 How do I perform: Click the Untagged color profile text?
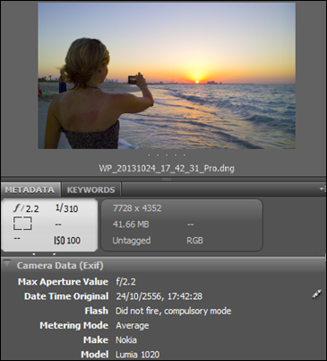pyautogui.click(x=132, y=241)
